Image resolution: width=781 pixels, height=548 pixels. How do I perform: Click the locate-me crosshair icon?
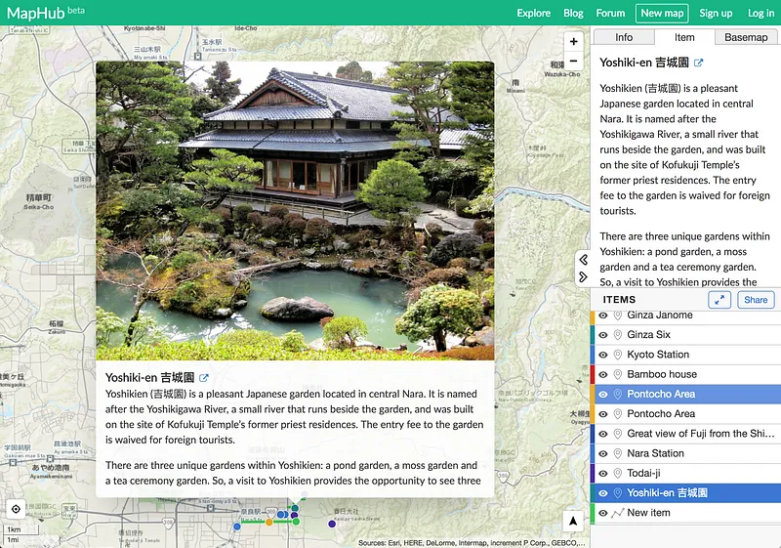15,509
